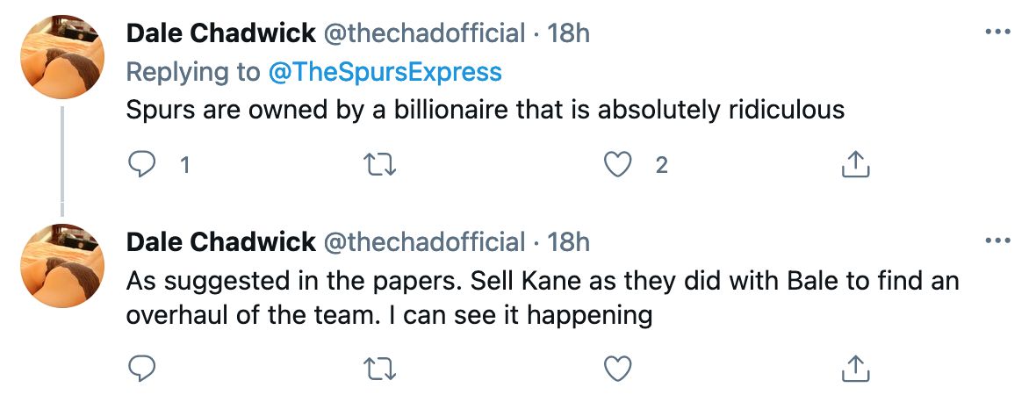1036x402 pixels.
Task: Click the @thechadofficial handle on the billionaire tweet
Action: 425,33
